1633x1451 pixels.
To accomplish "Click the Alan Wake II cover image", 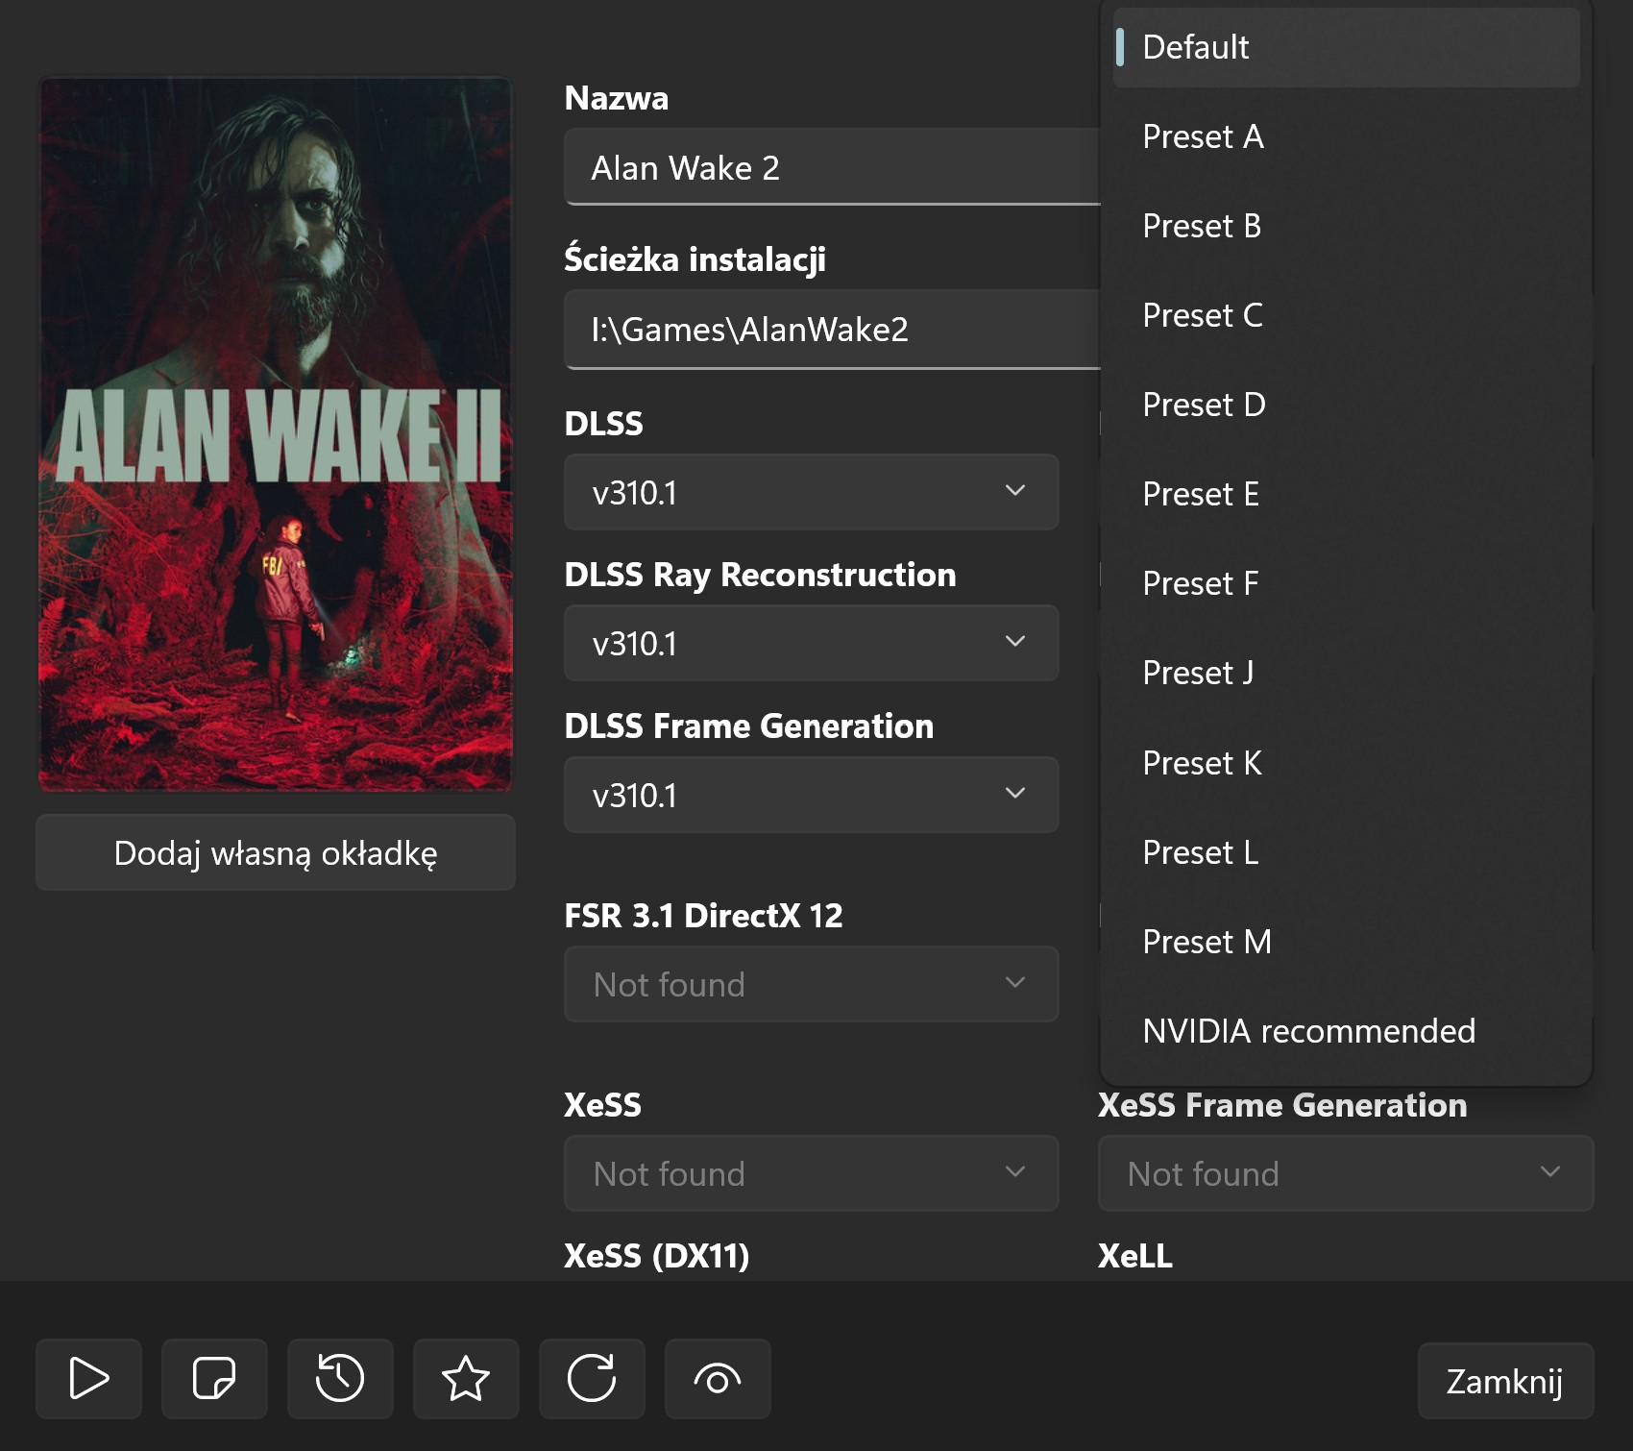I will coord(276,434).
